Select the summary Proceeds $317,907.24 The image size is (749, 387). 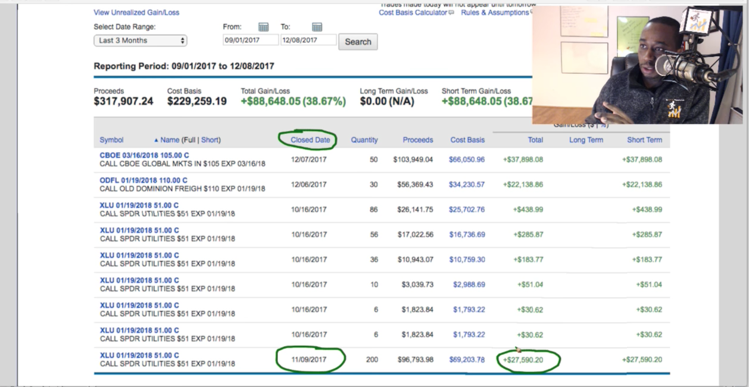coord(123,101)
